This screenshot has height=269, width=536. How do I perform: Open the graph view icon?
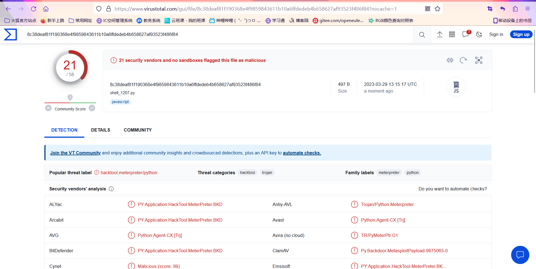[479, 60]
